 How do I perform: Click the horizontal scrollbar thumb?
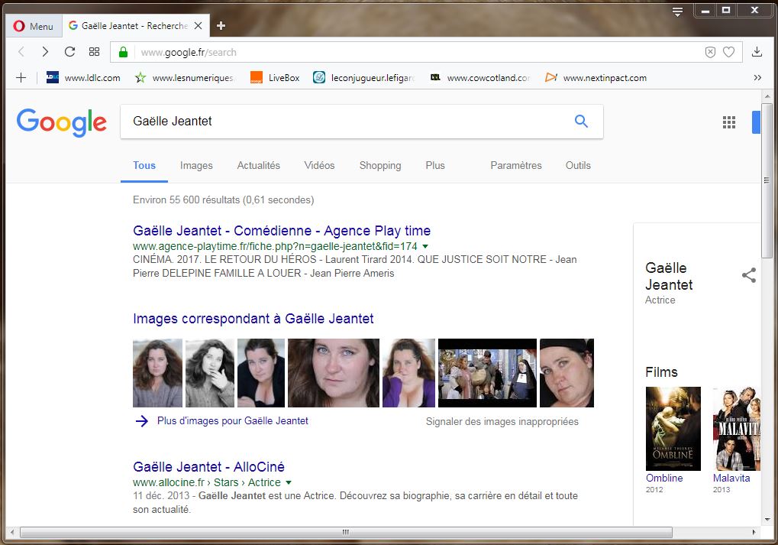click(346, 532)
